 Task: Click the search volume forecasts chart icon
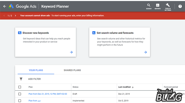pyautogui.click(x=94, y=33)
